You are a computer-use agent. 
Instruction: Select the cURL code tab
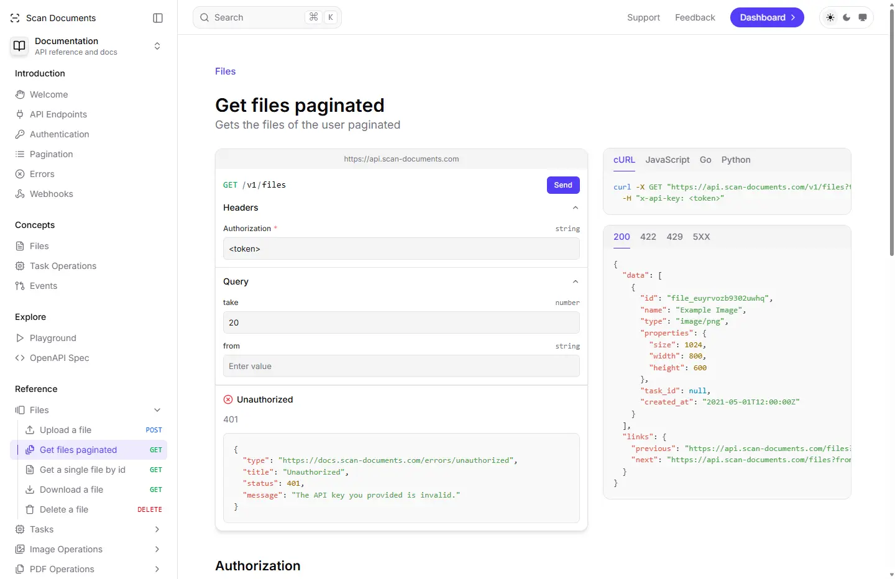(x=624, y=160)
